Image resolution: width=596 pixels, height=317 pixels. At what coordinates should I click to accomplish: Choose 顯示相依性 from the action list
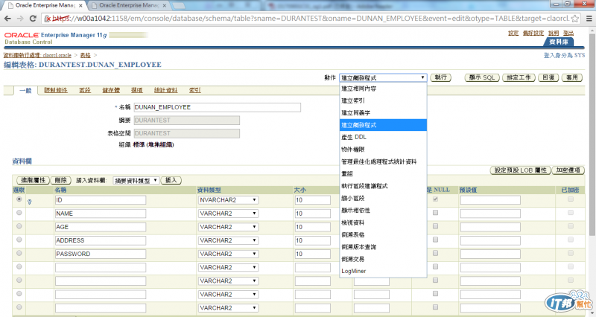(383, 211)
